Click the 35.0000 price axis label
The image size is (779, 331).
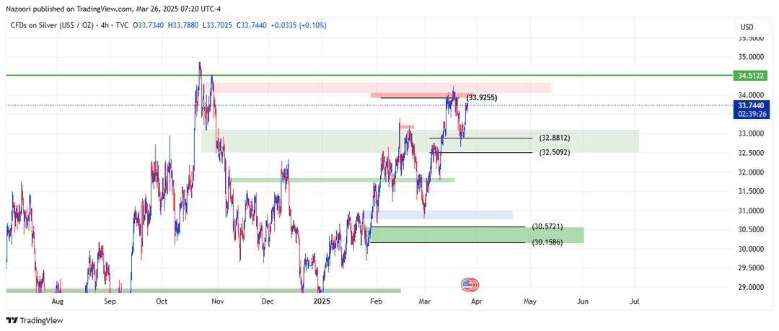[x=751, y=57]
